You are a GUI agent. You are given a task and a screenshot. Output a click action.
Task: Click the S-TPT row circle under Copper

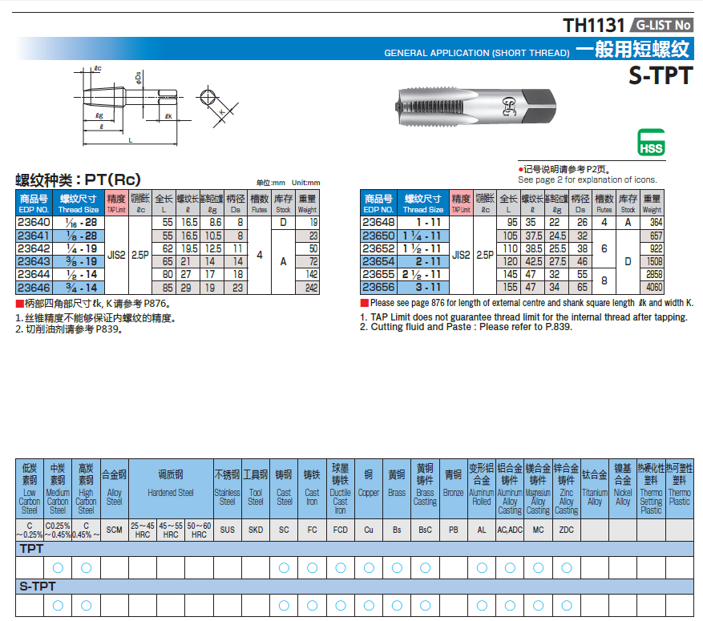click(369, 606)
